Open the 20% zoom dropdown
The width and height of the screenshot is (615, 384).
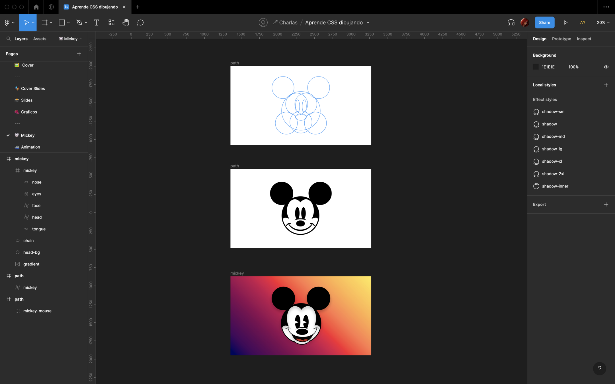603,22
